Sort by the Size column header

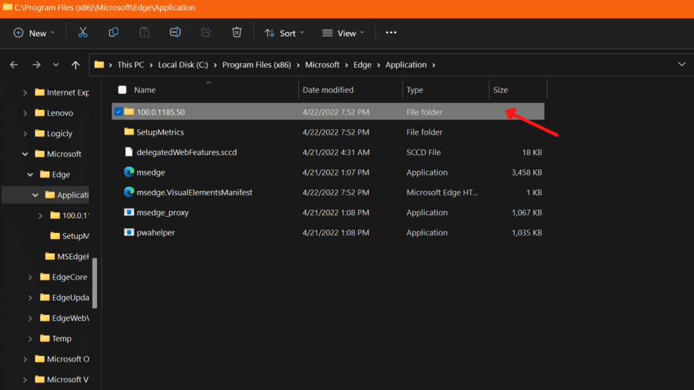501,90
